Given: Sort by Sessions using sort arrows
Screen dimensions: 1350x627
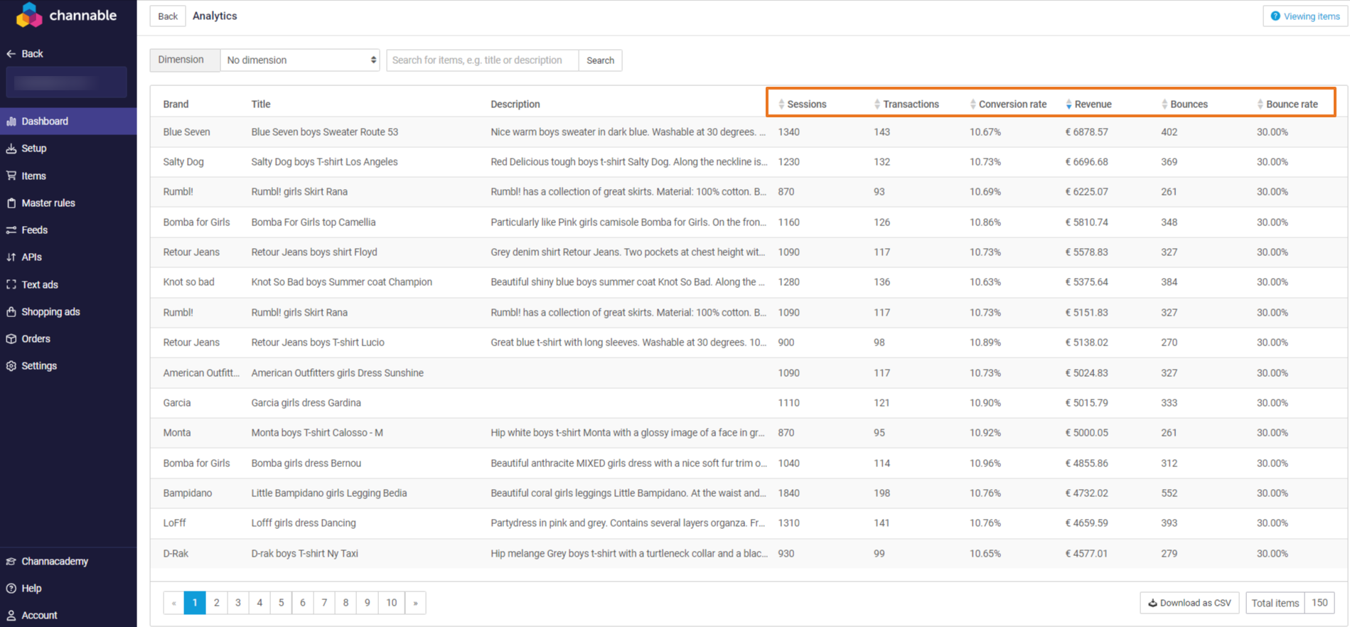Looking at the screenshot, I should click(781, 104).
